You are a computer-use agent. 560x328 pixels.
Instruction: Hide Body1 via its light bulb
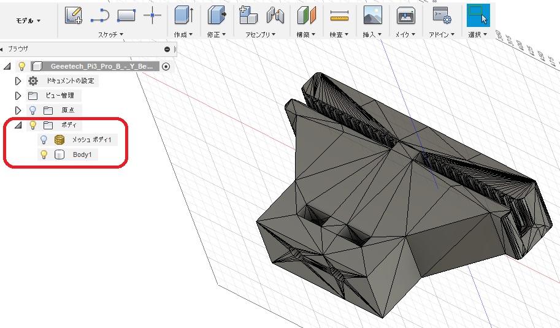point(44,154)
